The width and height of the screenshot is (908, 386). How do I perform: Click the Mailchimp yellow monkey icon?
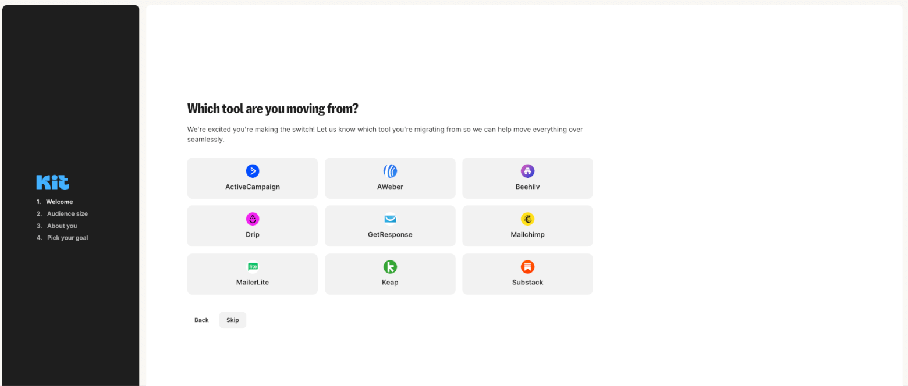tap(527, 219)
